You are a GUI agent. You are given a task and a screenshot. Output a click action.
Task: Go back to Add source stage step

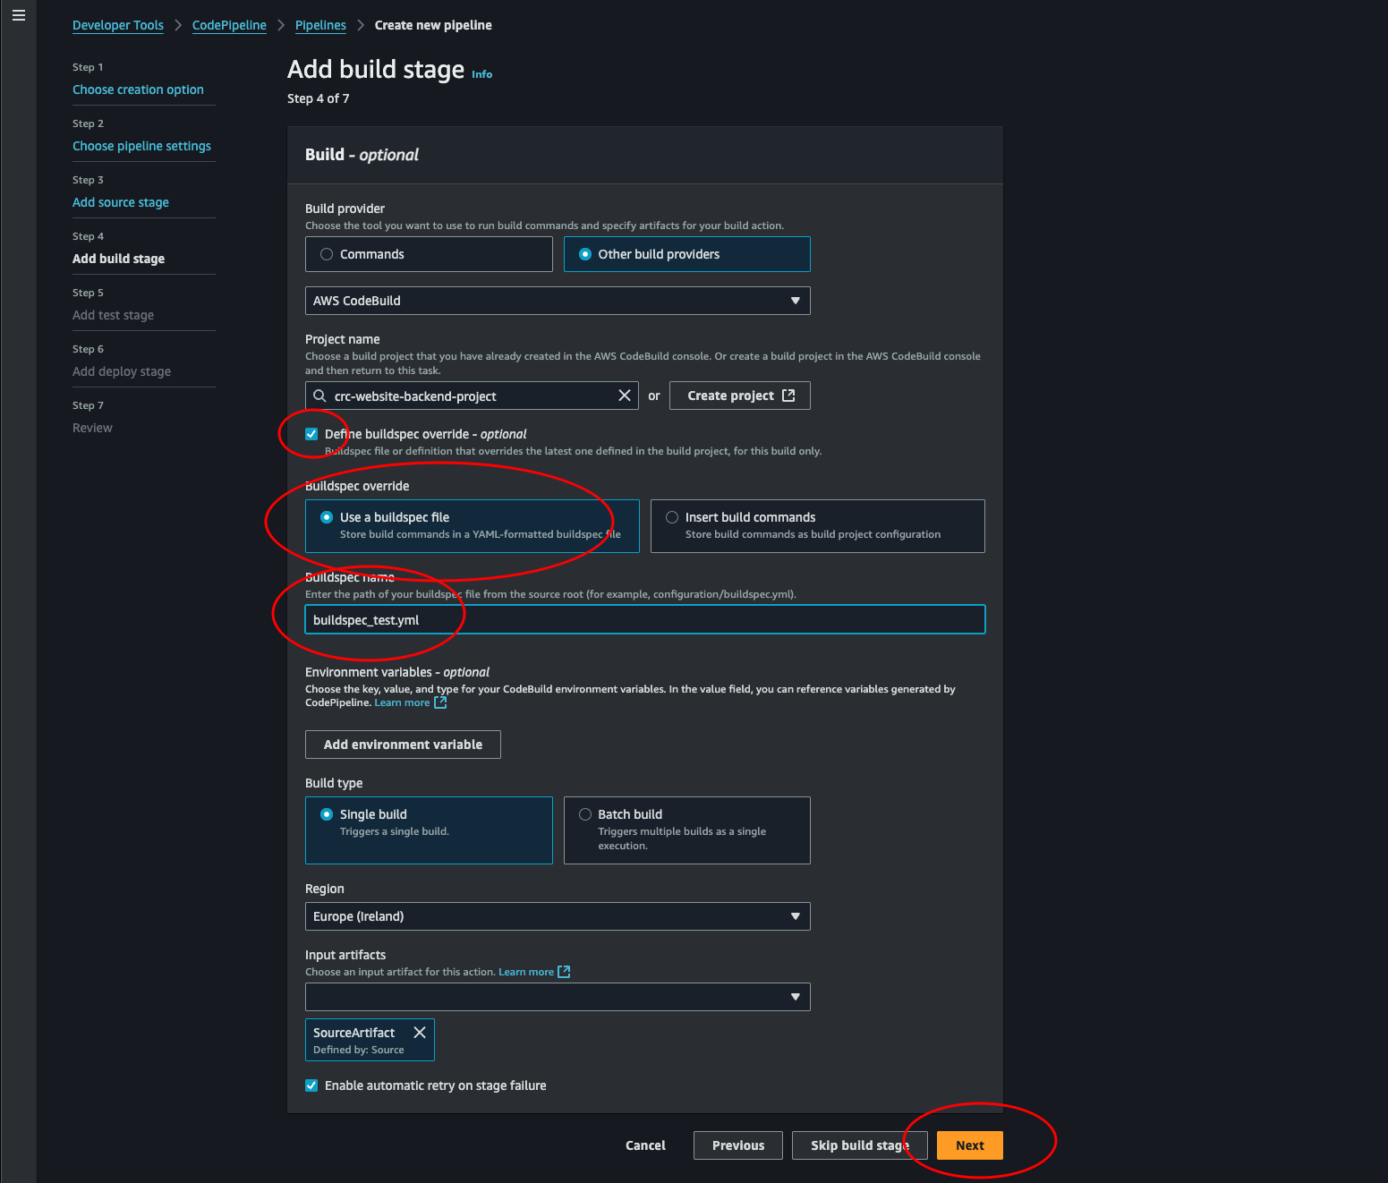click(x=121, y=202)
